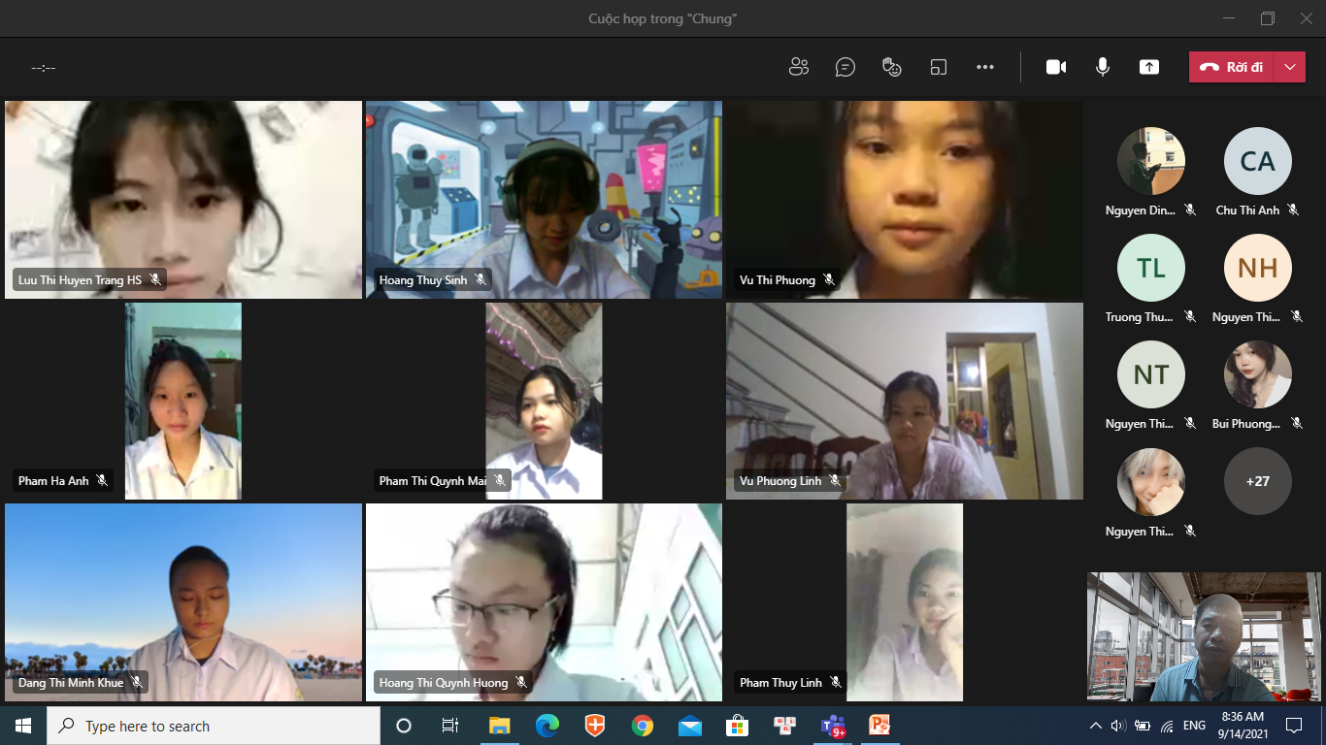The height and width of the screenshot is (745, 1326).
Task: Click the self-view video preview thumbnail
Action: 1204,636
